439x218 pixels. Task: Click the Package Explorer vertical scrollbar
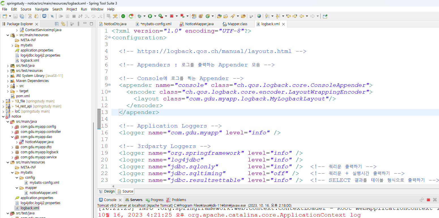coord(93,170)
